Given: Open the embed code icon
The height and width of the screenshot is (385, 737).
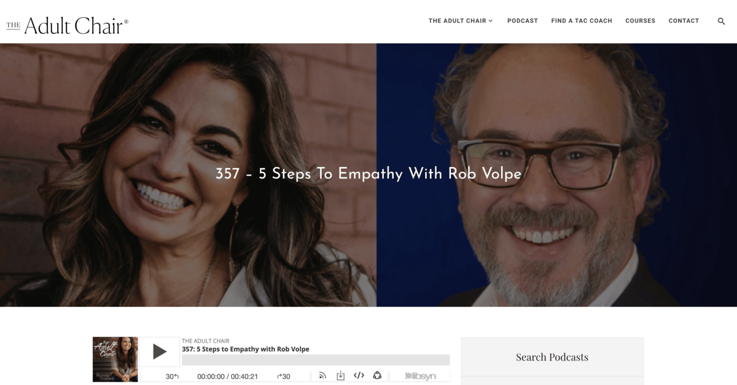Looking at the screenshot, I should (x=359, y=376).
